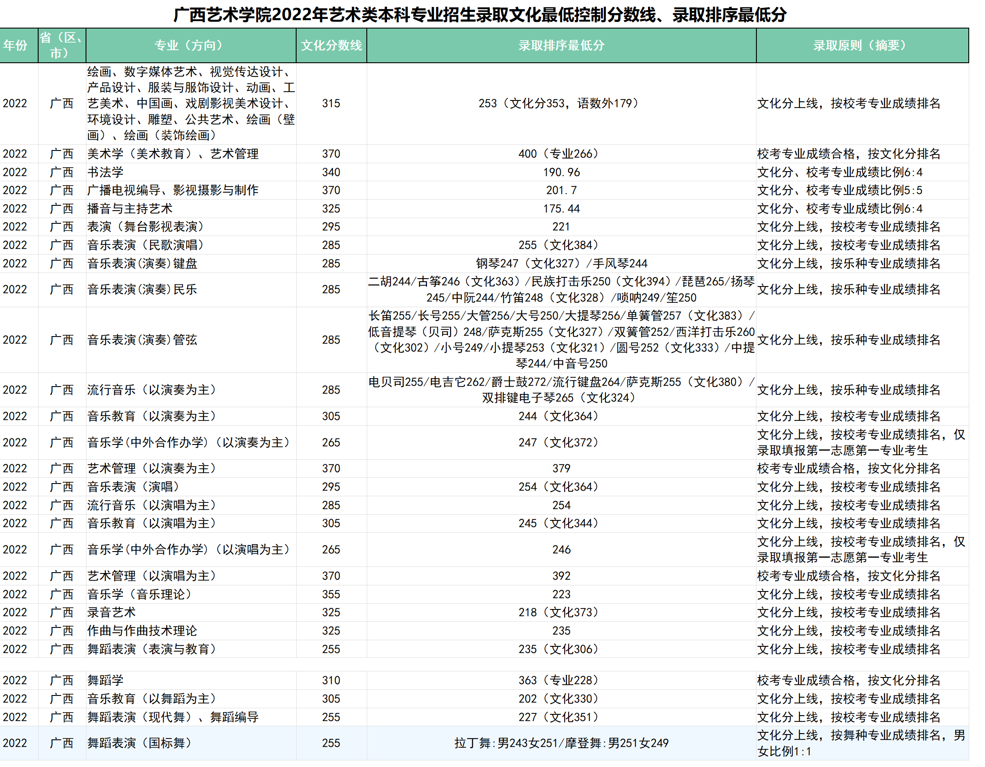Select 音乐学（音乐理论） cell
985x767 pixels.
tap(191, 594)
